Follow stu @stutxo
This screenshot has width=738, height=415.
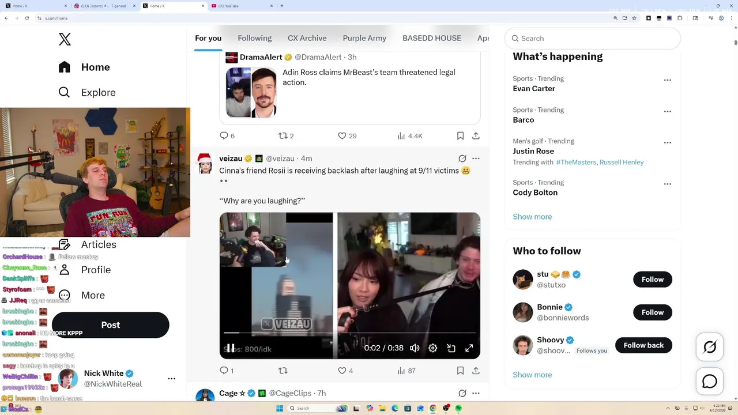click(x=653, y=280)
